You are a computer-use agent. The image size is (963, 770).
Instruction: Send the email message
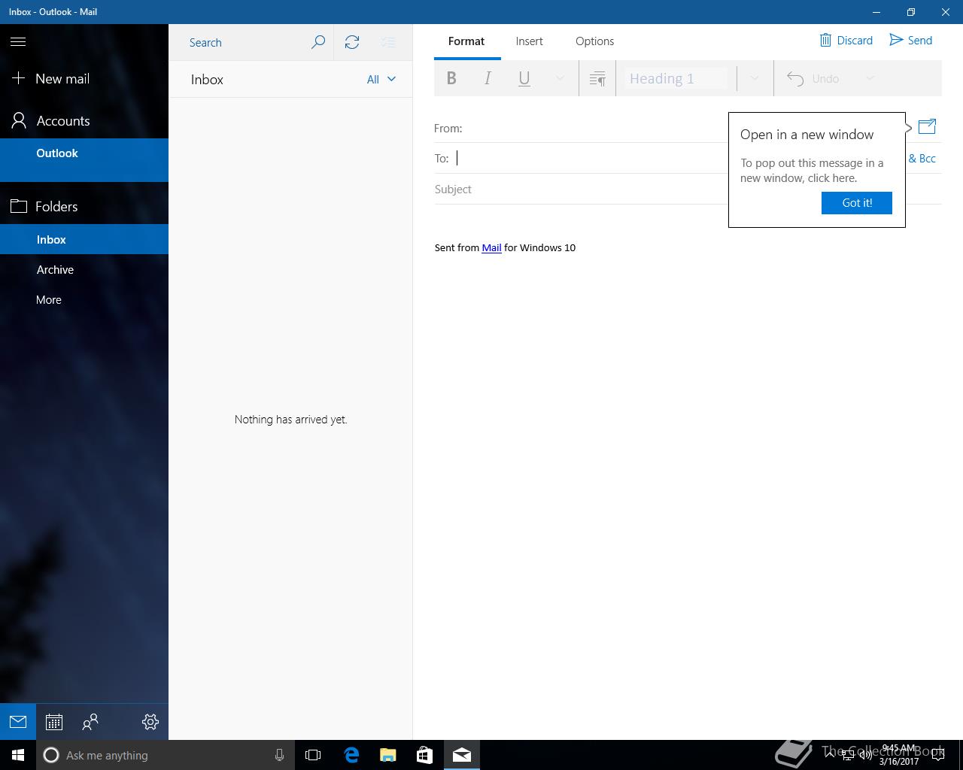pyautogui.click(x=910, y=41)
